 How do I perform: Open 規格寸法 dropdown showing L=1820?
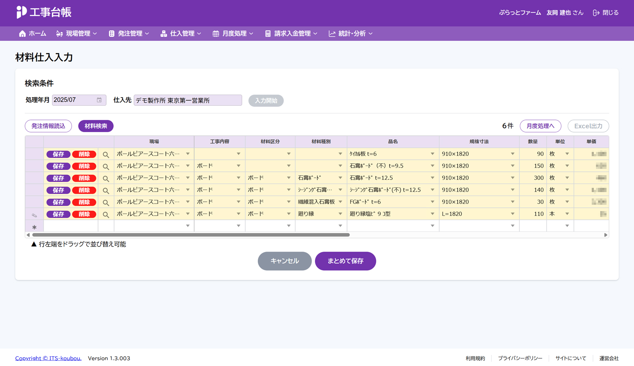point(512,214)
